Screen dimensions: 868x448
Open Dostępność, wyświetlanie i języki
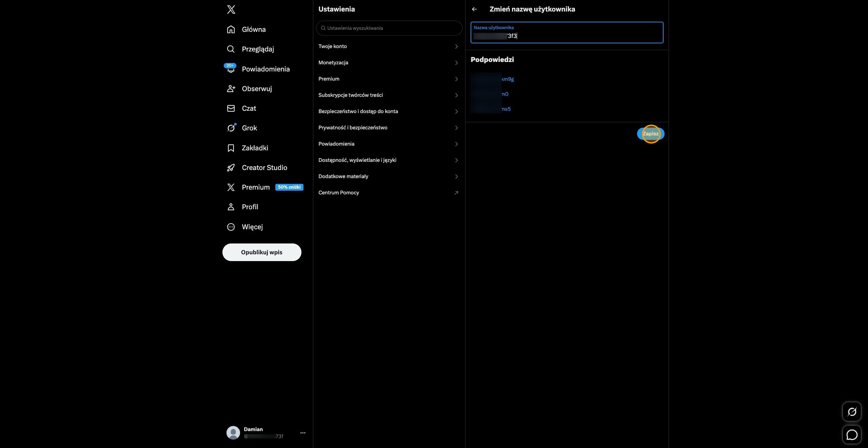pos(389,160)
